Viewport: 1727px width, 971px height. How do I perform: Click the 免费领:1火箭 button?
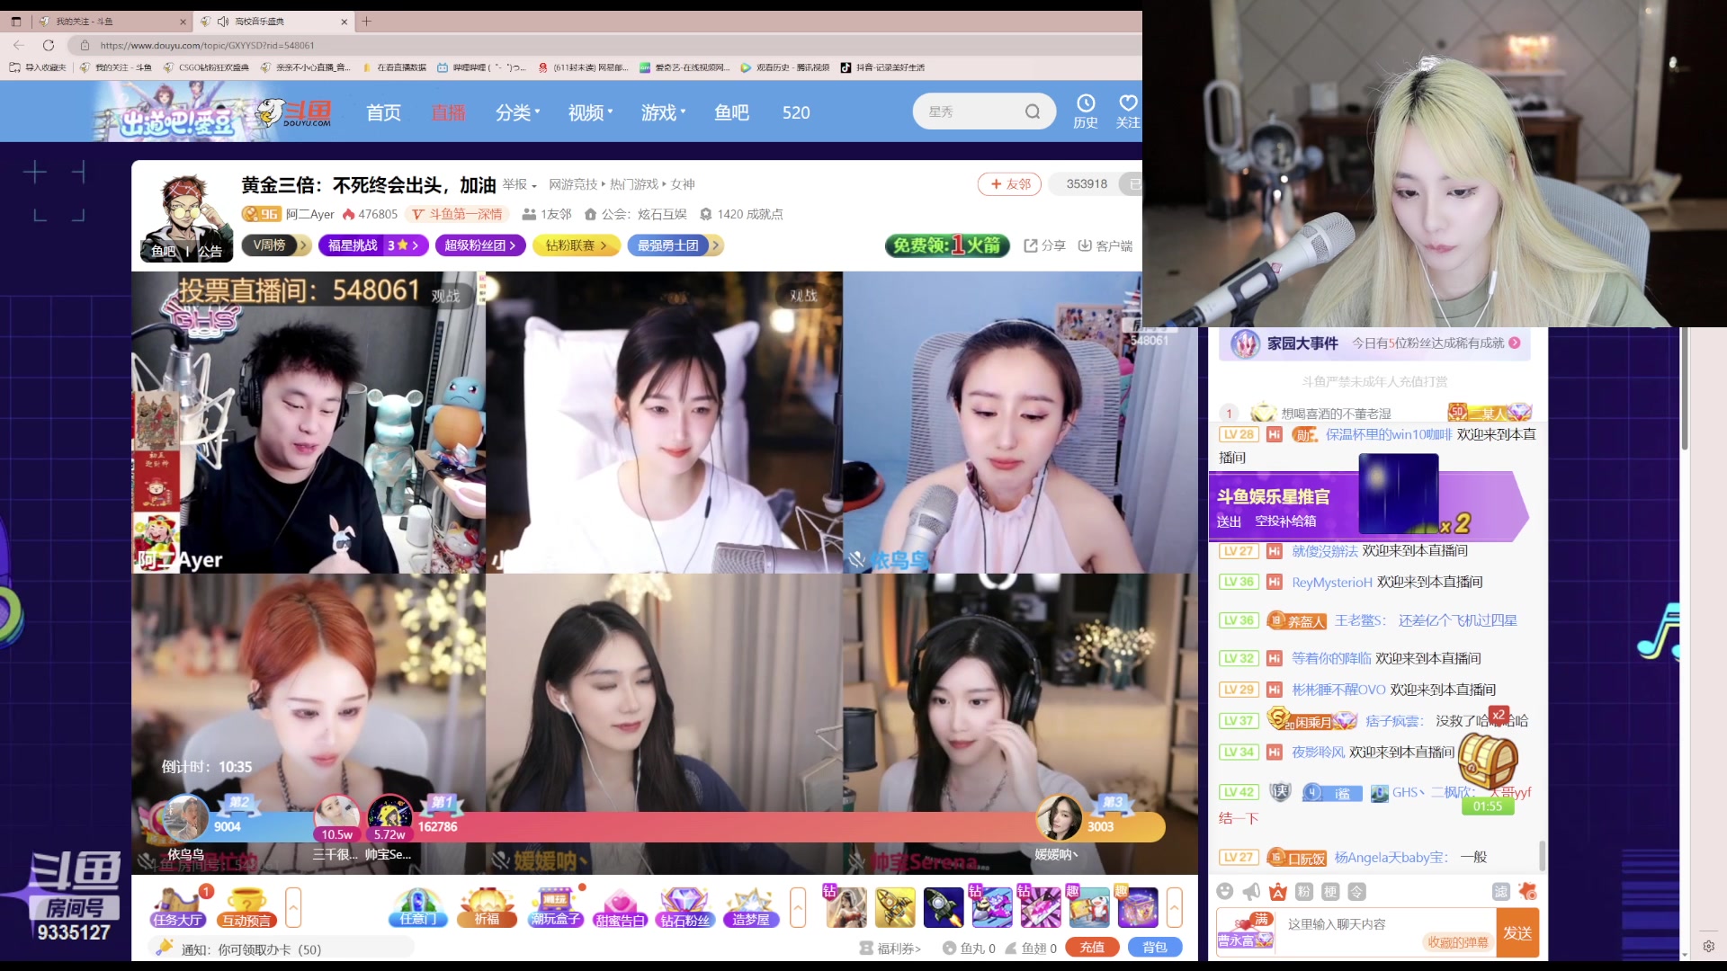947,245
